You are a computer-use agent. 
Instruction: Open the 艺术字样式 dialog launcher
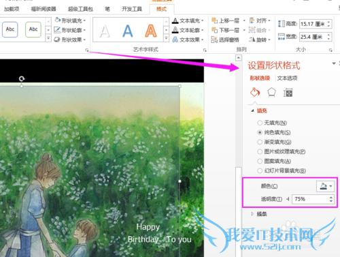[205, 50]
